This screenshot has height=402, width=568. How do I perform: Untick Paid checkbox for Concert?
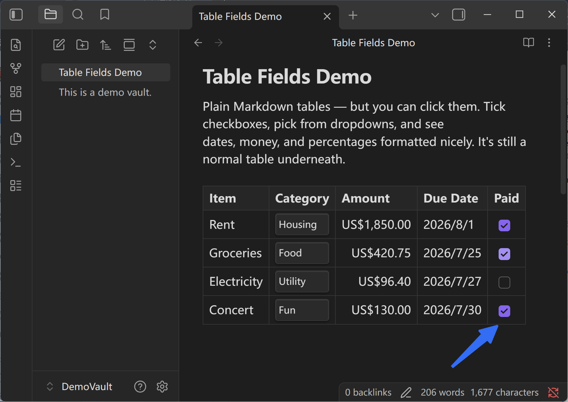click(x=504, y=311)
